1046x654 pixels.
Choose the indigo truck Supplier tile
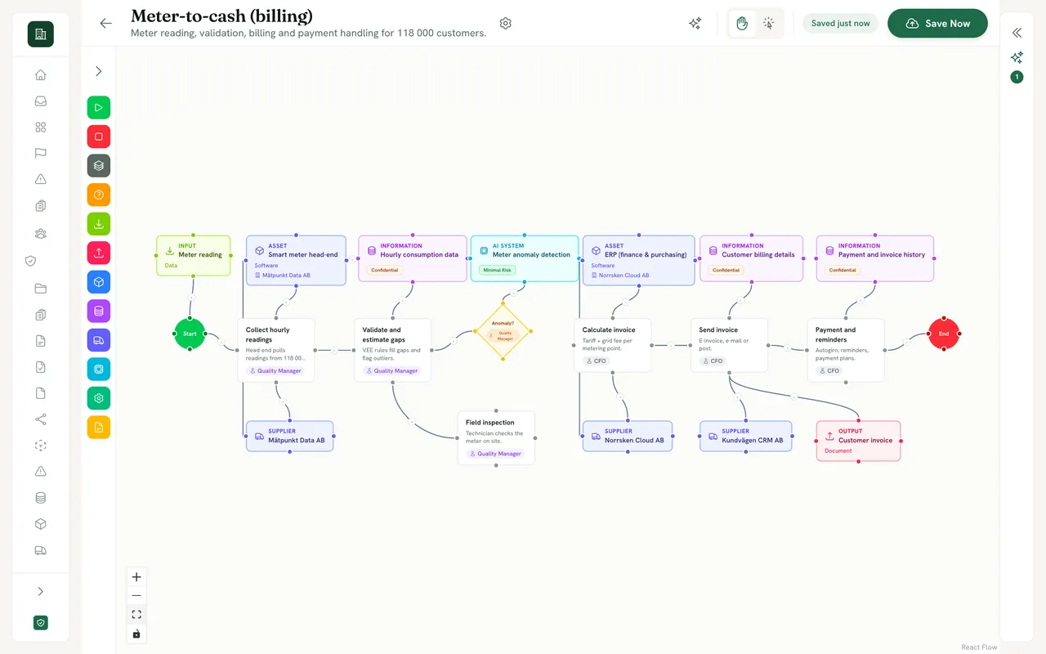tap(99, 340)
